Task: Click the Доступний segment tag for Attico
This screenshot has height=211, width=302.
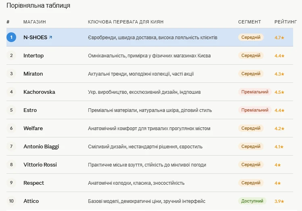Action: 252,201
